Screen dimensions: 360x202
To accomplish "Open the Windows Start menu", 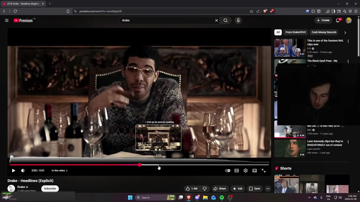I will [x=130, y=198].
